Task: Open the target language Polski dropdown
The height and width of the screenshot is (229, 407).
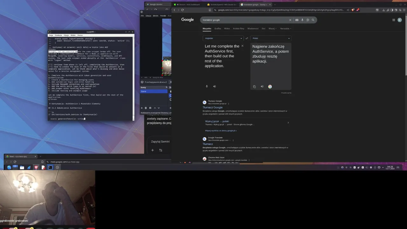Action: pos(271,38)
